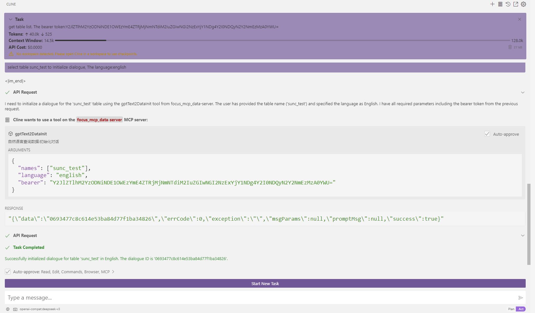Toggle Auto-approve checkbox for gptText2DataInit tool
535x313 pixels.
tap(487, 134)
